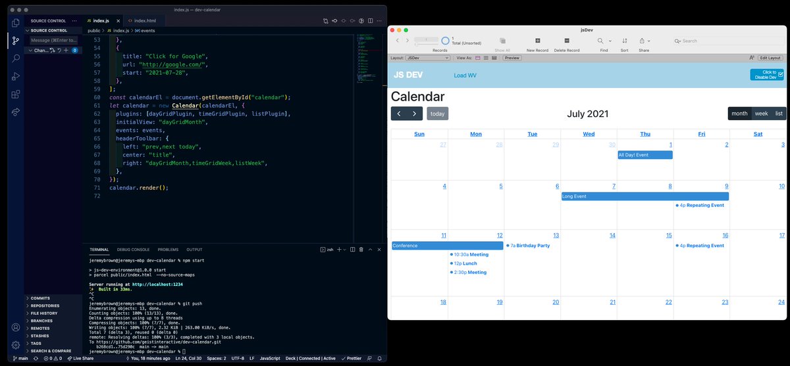Select the list view toggle in calendar
Image resolution: width=790 pixels, height=366 pixels.
(779, 114)
